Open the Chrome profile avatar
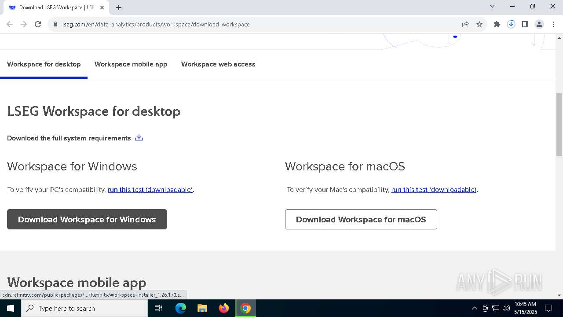This screenshot has height=317, width=563. click(539, 24)
